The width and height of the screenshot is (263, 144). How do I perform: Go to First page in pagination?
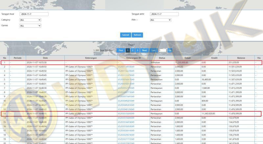point(121,50)
